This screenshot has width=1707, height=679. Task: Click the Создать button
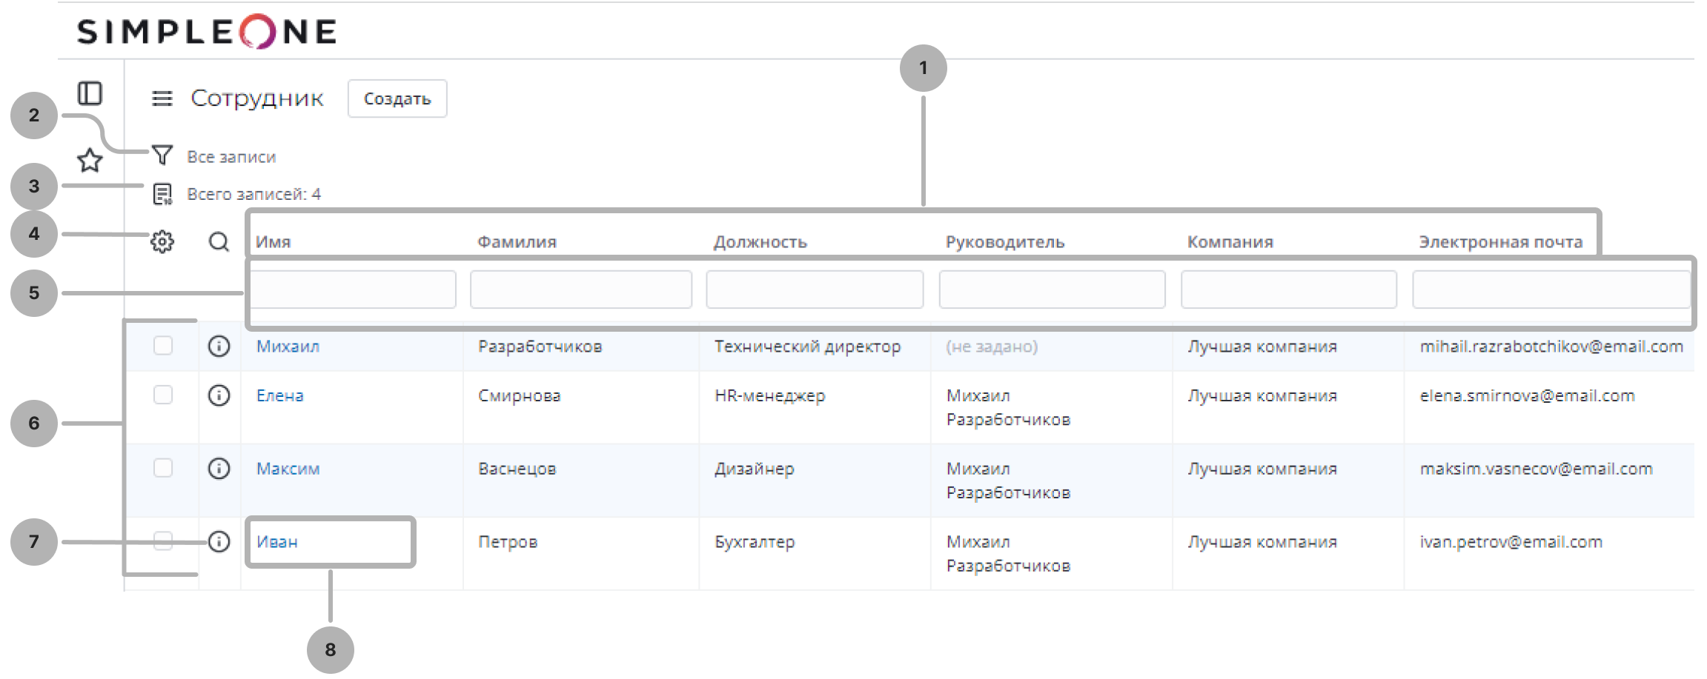pyautogui.click(x=397, y=98)
